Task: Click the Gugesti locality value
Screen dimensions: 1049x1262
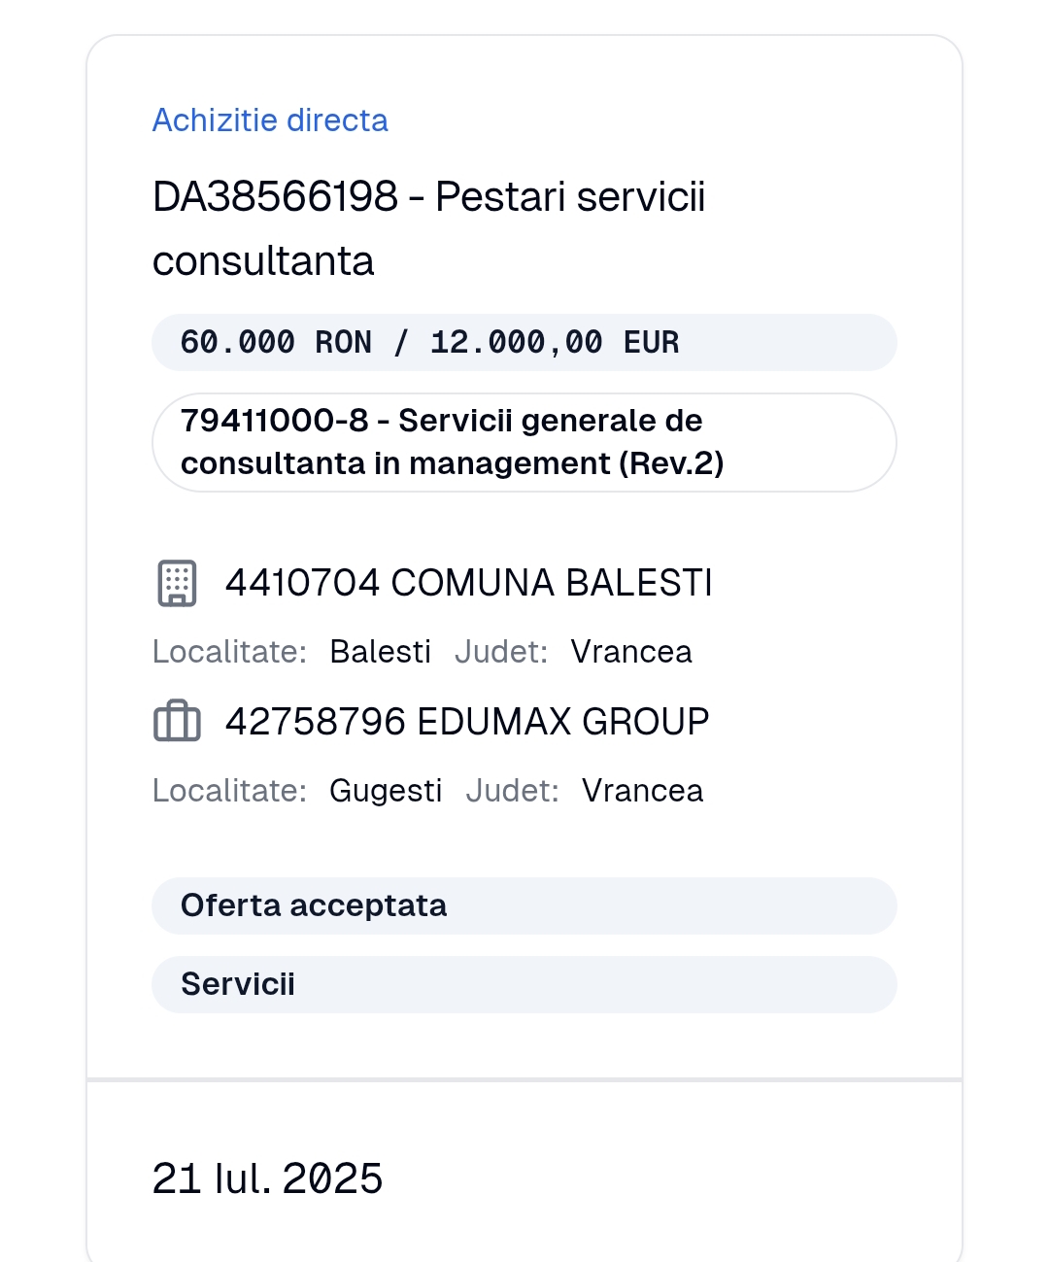Action: (386, 791)
